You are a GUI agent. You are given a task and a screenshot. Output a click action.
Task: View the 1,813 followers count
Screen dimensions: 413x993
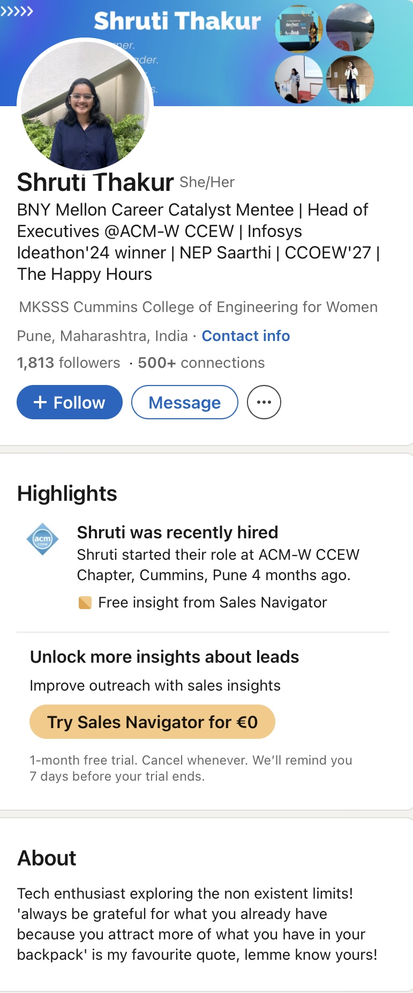coord(69,363)
